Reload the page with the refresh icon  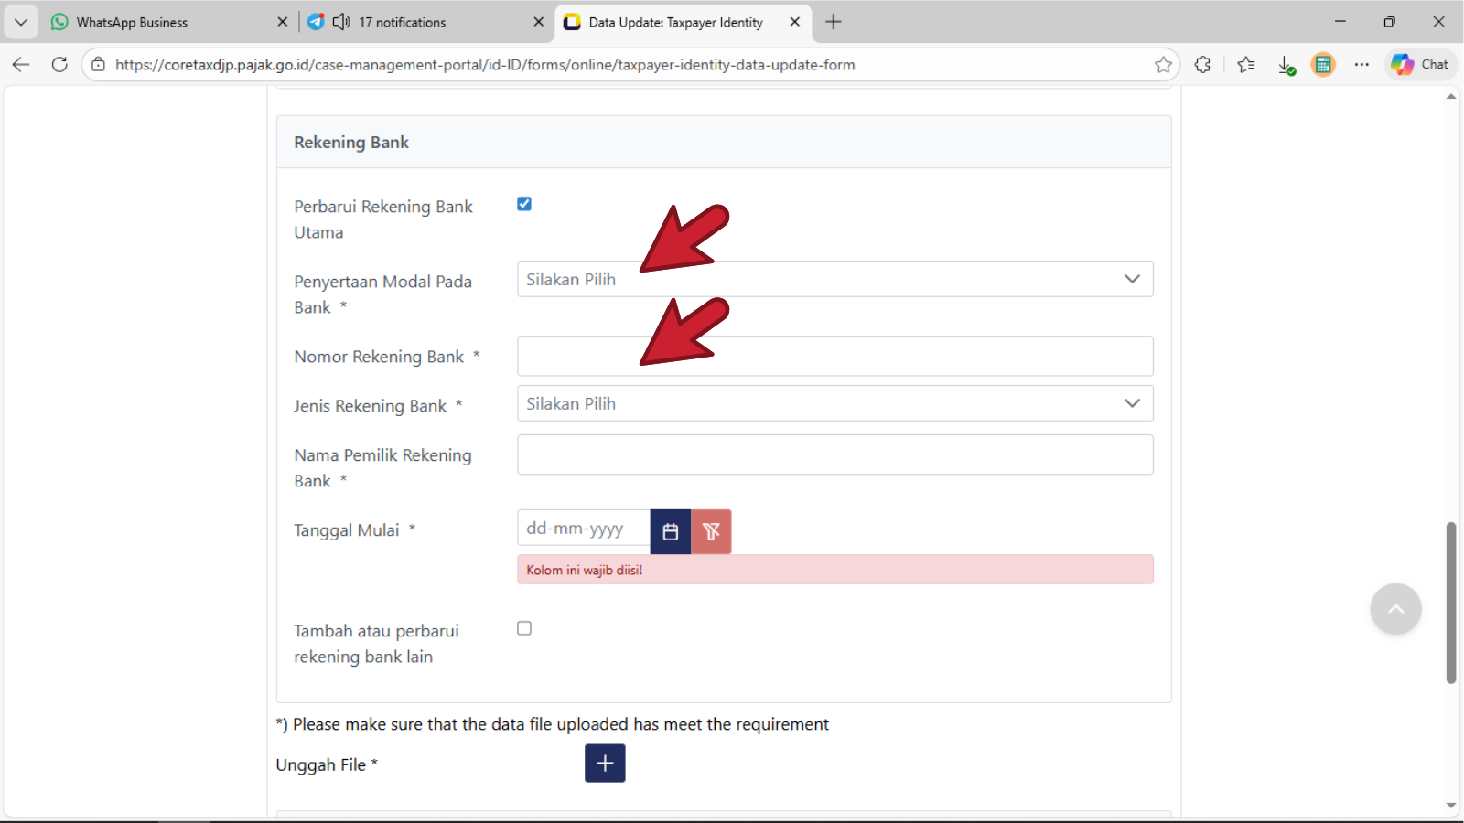(x=59, y=65)
